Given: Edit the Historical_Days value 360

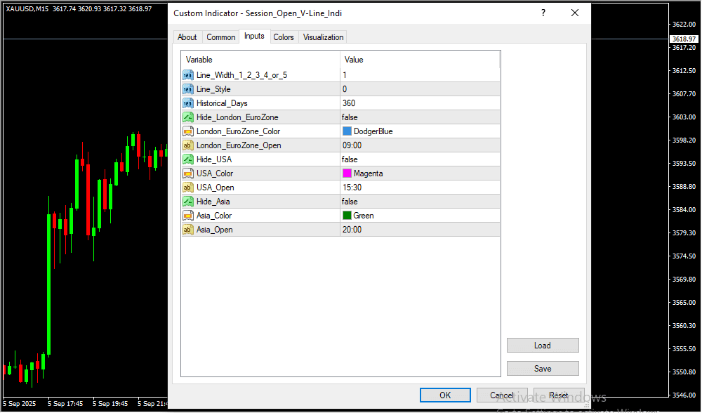Looking at the screenshot, I should pos(420,103).
